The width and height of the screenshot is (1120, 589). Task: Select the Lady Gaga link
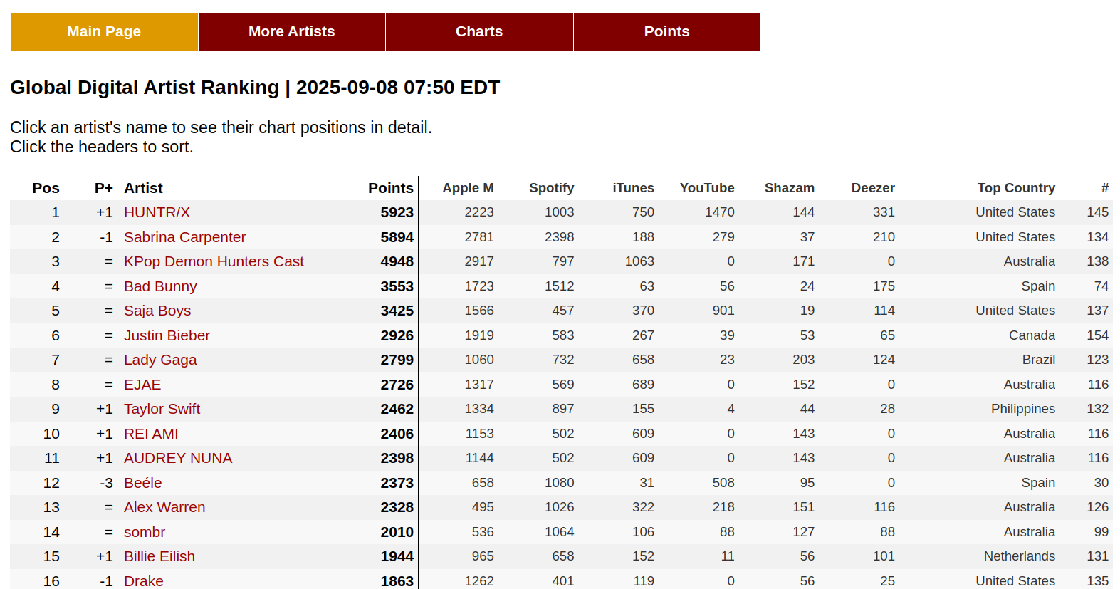click(x=160, y=360)
